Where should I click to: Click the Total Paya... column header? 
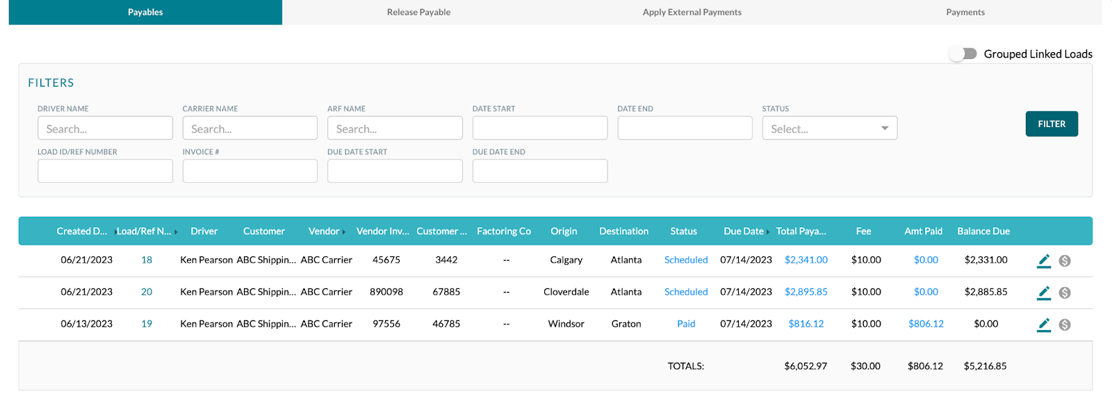click(801, 231)
